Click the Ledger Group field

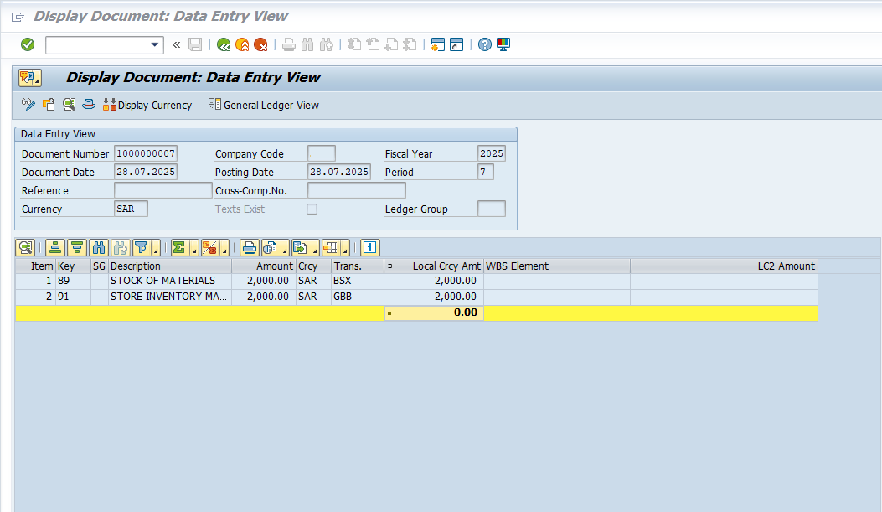(x=491, y=209)
